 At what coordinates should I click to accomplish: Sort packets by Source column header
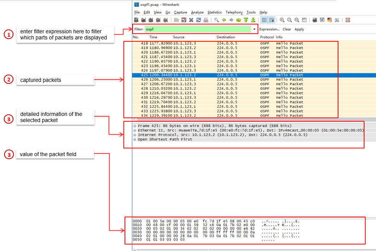point(194,37)
